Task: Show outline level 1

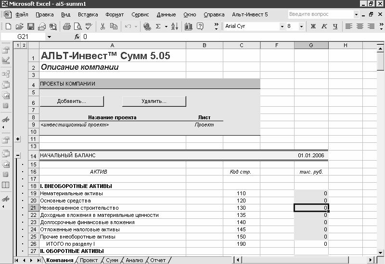Action: pos(18,45)
